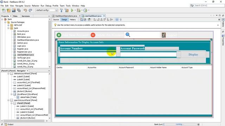Click the Preview Design icon
Viewport: 225px width, 126px height.
(89, 20)
